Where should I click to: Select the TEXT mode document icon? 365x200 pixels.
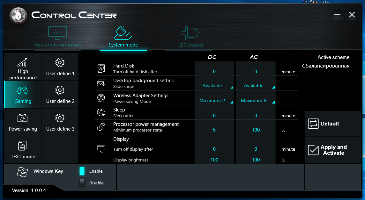click(22, 146)
